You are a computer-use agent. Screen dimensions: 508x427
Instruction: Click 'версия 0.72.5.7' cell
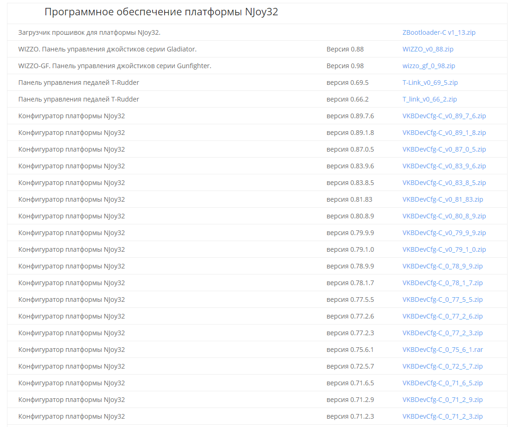tap(350, 366)
